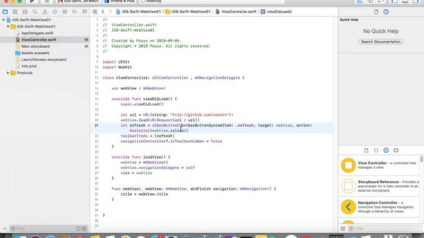Open the Test navigator diamond icon

click(54, 12)
